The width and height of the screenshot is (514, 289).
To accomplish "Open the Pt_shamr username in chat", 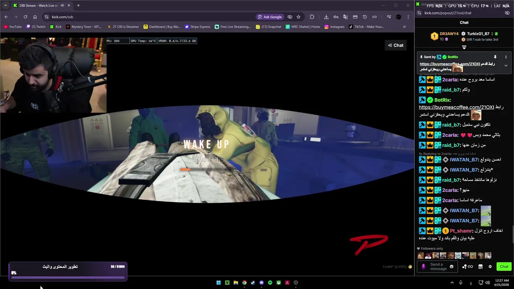I will point(461,231).
